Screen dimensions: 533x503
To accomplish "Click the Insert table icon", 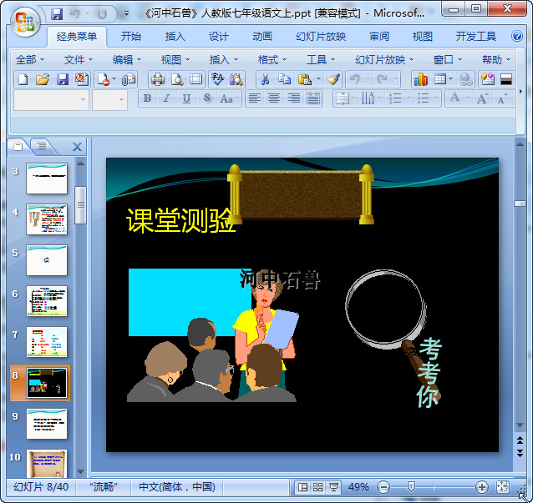I will pyautogui.click(x=440, y=79).
